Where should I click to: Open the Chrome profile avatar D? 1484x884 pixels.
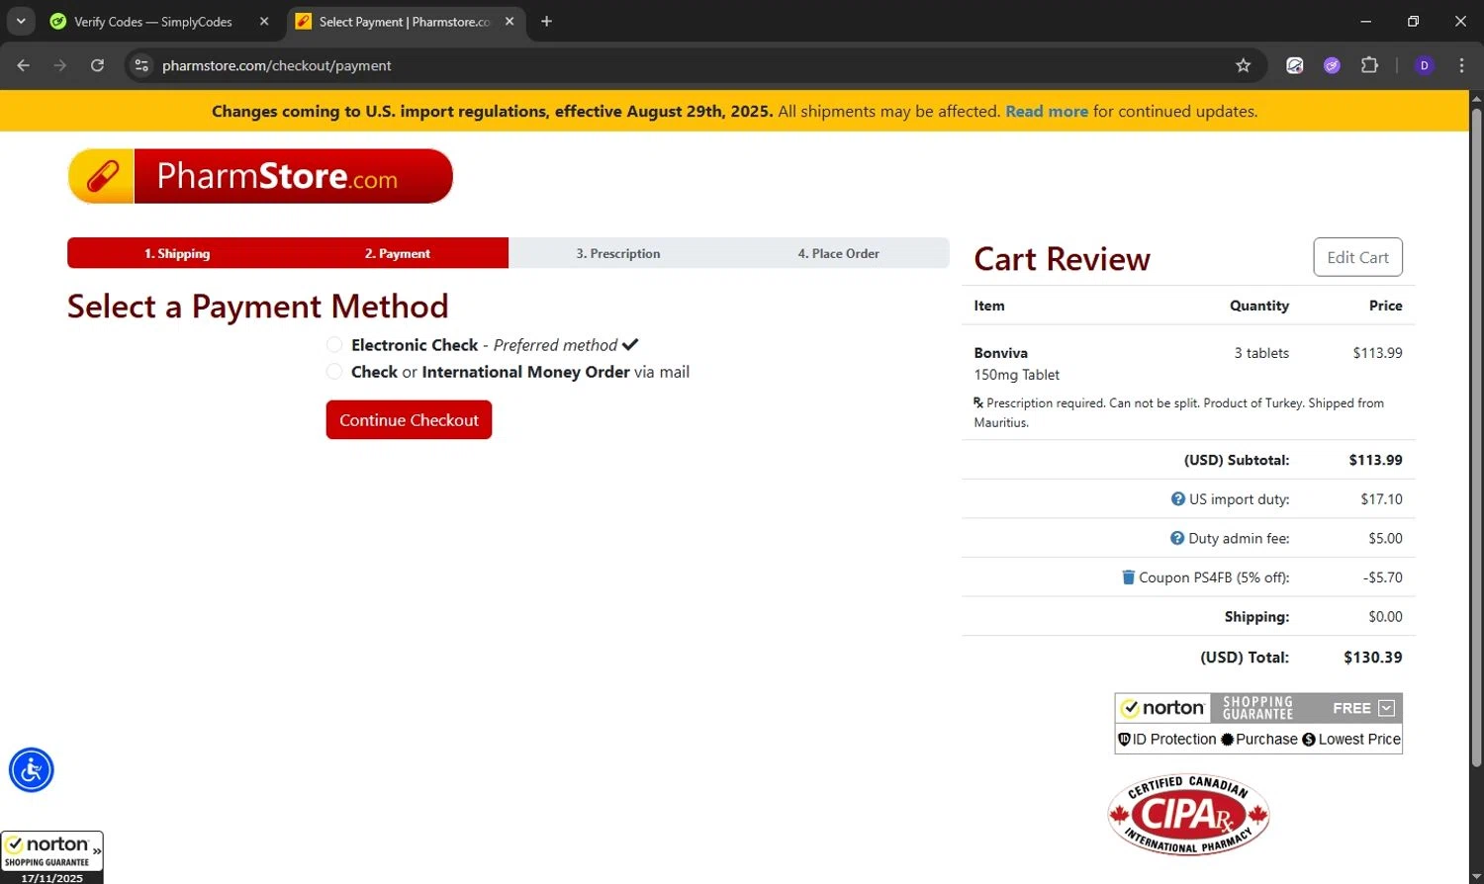point(1425,65)
